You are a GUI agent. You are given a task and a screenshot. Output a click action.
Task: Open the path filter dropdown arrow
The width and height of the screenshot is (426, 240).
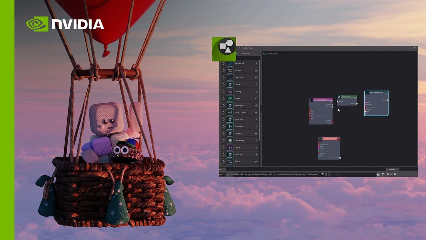coord(322,174)
